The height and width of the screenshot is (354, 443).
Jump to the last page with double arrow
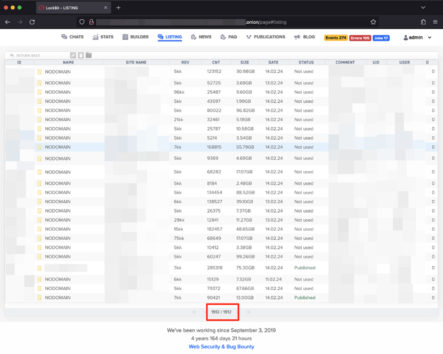tap(248, 312)
